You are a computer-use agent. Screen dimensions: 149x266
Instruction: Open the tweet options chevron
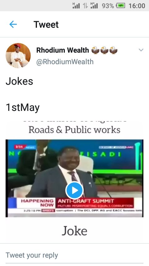point(141,50)
